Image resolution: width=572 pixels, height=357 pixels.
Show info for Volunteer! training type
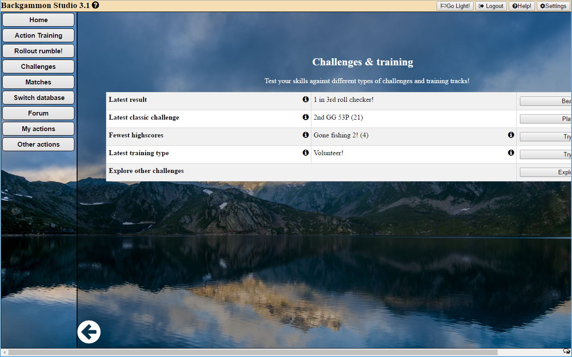click(511, 153)
